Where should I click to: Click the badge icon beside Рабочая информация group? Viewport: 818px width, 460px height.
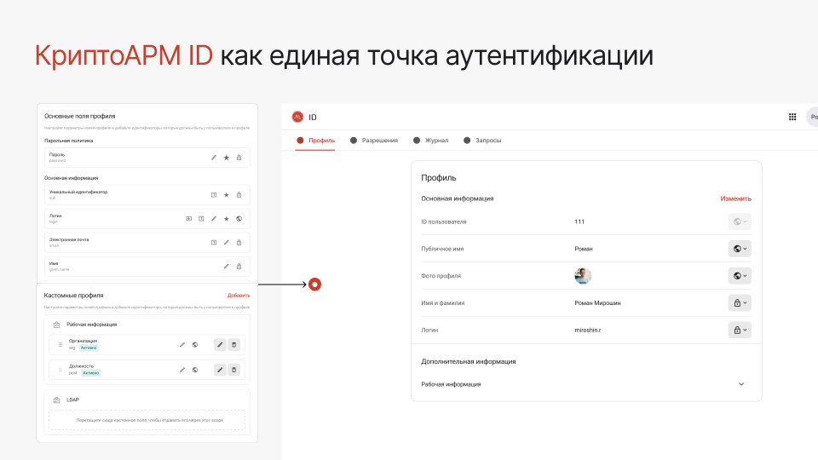tap(57, 325)
